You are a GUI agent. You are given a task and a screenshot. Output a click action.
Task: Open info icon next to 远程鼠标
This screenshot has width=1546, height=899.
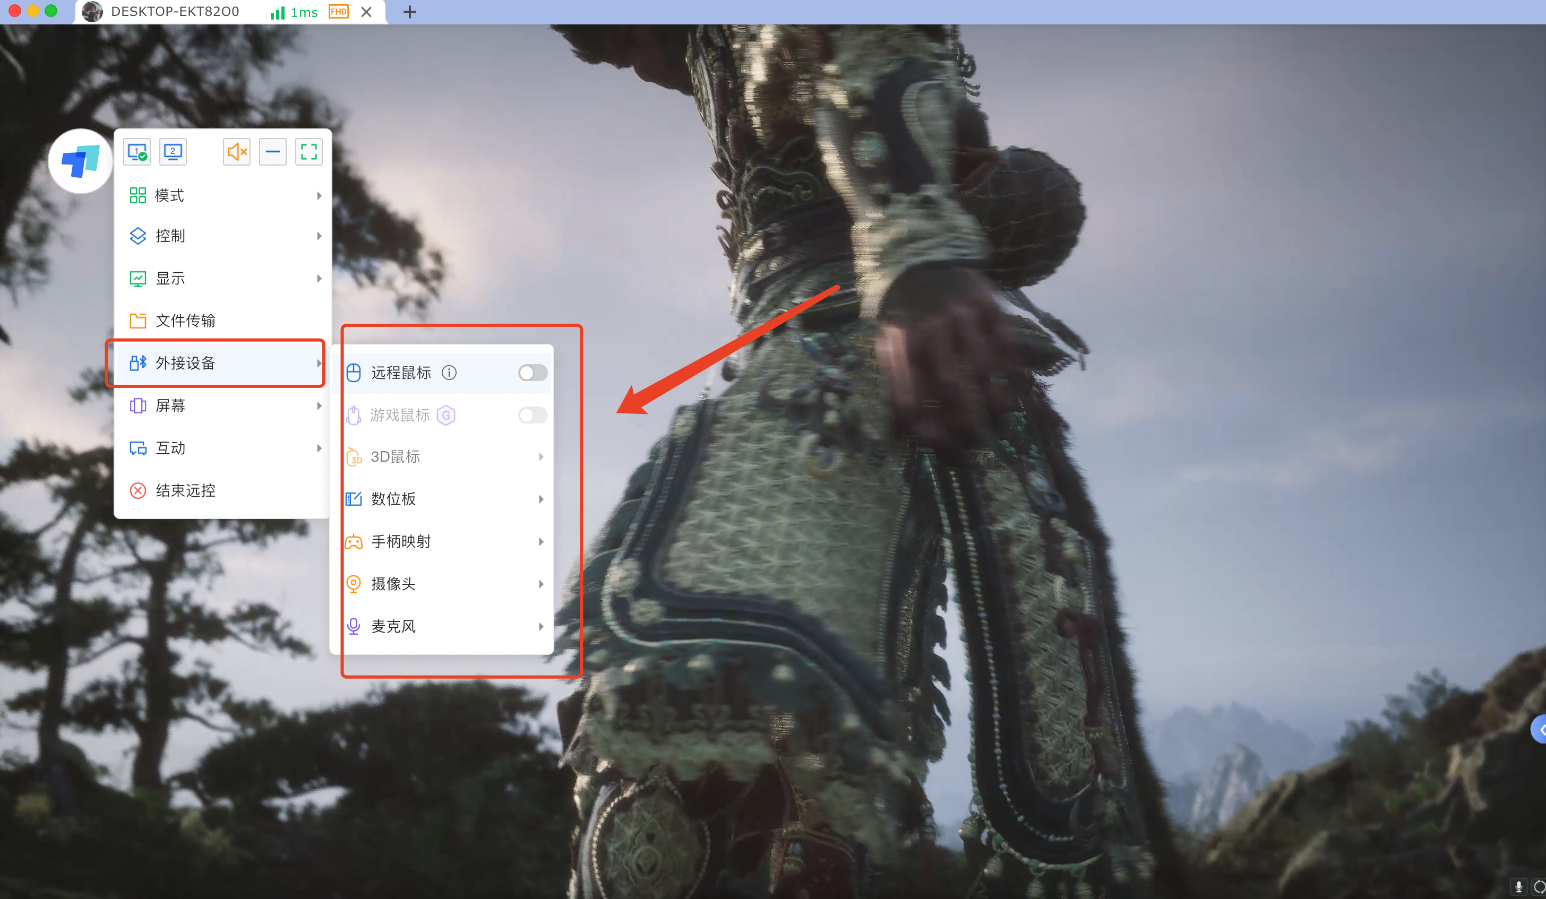click(449, 373)
